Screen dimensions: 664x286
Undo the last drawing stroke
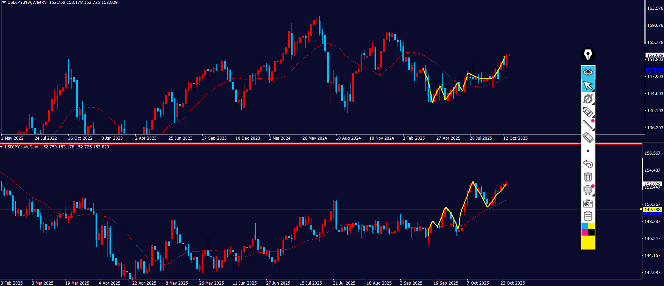coord(588,164)
